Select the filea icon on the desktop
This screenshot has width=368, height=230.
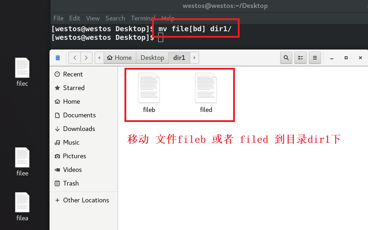click(22, 202)
